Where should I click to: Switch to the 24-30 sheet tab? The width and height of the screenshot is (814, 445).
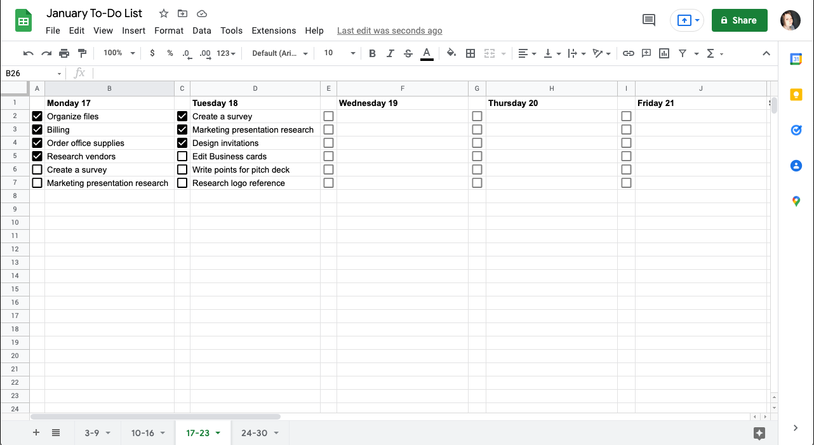254,432
